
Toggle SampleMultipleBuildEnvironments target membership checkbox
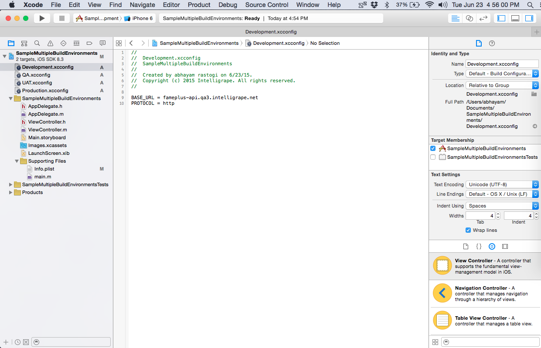pos(433,148)
